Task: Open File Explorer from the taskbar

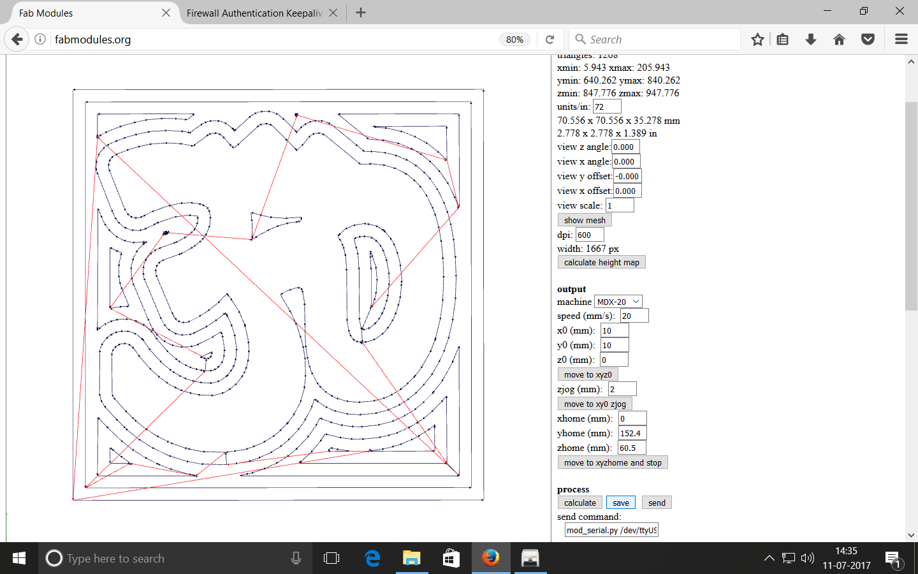Action: click(x=412, y=558)
